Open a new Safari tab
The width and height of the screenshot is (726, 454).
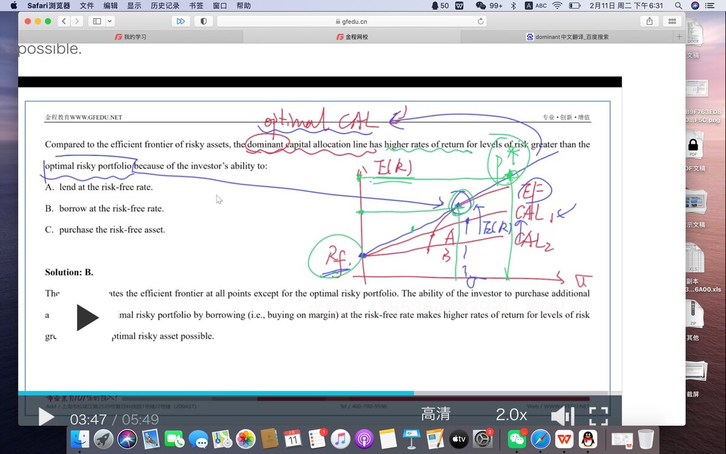click(x=679, y=37)
